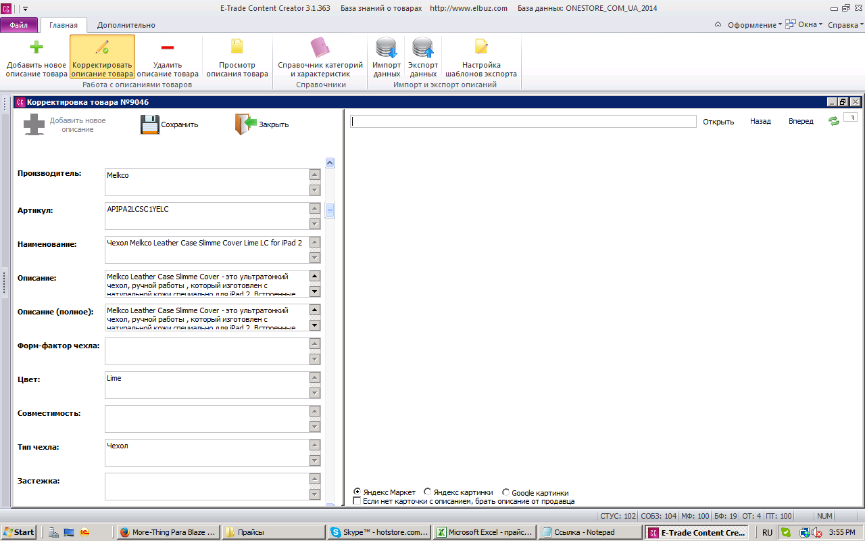Image resolution: width=865 pixels, height=541 pixels.
Task: Launch Импорт данных database icon
Action: [387, 48]
